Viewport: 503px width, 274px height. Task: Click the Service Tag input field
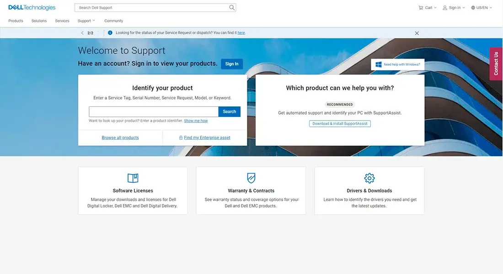pos(154,111)
